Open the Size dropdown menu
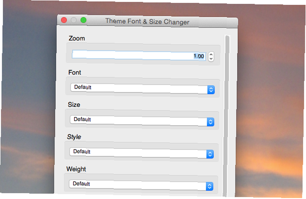The width and height of the screenshot is (306, 199). [142, 121]
